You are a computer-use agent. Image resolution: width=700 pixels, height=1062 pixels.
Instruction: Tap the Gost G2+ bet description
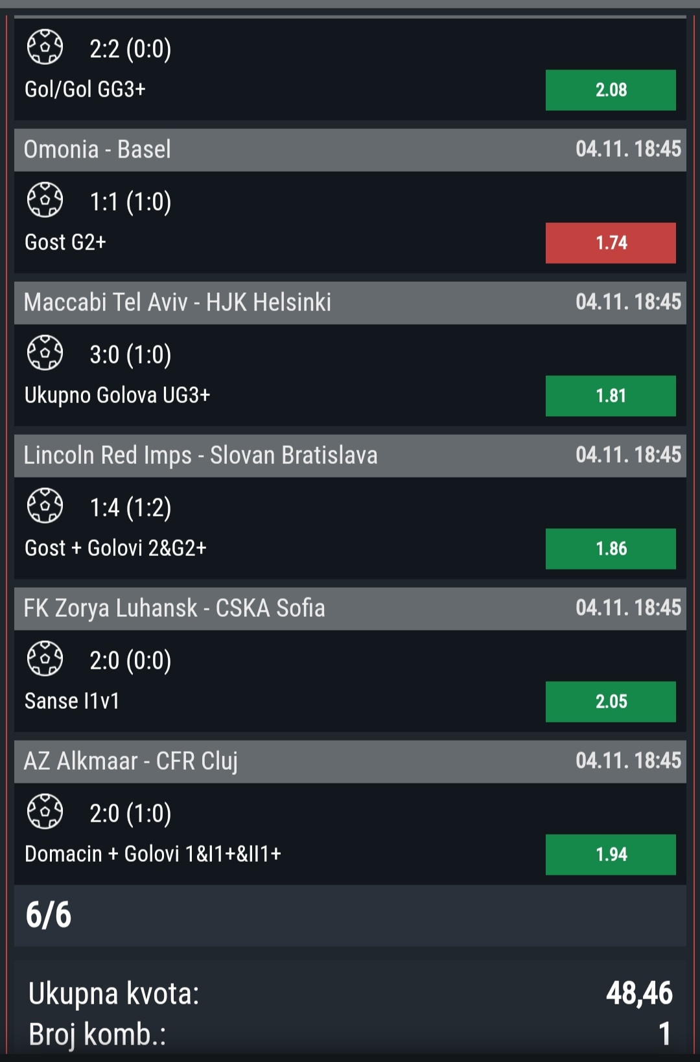[65, 242]
